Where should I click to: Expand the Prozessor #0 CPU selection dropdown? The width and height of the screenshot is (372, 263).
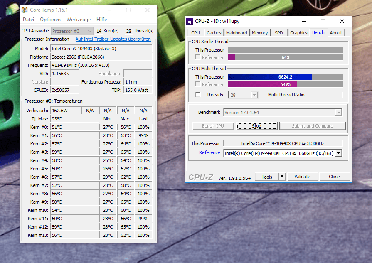pyautogui.click(x=72, y=31)
